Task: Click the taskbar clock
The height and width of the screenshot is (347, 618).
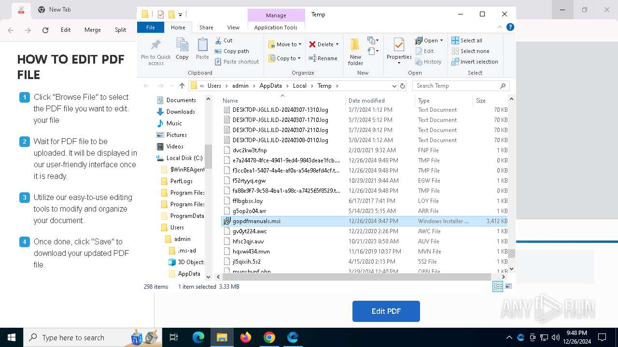Action: 576,337
